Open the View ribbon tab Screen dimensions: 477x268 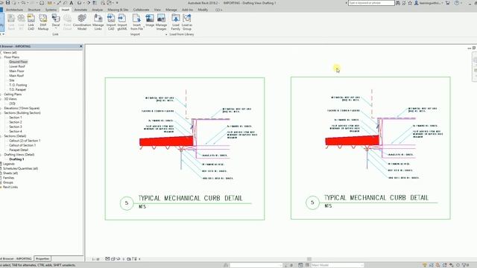[x=157, y=10]
